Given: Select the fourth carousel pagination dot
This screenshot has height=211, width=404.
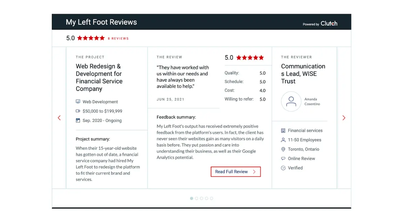Looking at the screenshot, I should tap(206, 198).
